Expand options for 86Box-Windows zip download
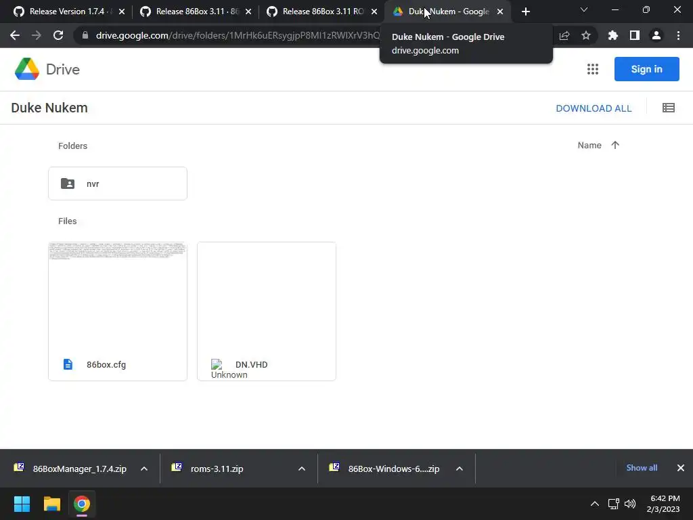Screen dimensions: 693x520 (460, 469)
